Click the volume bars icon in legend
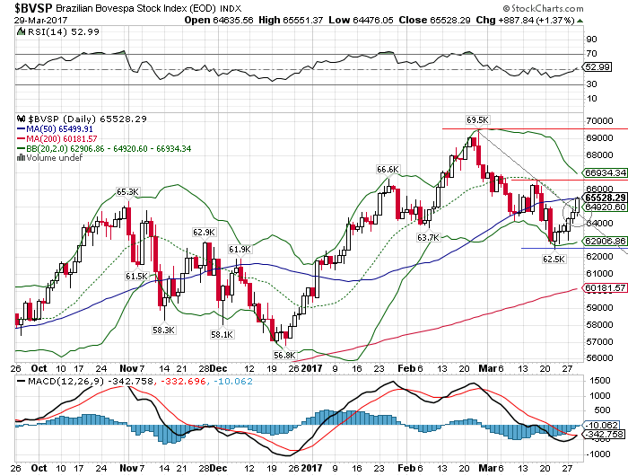The height and width of the screenshot is (476, 628). (21, 158)
